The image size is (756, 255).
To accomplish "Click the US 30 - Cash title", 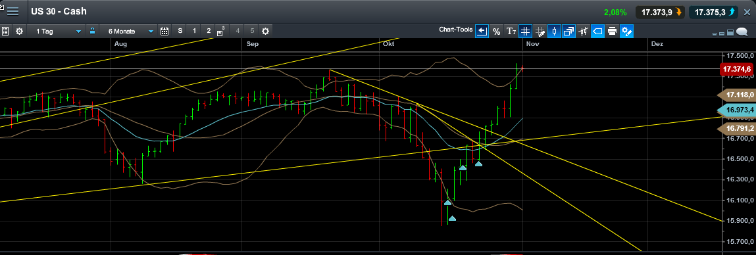I will point(59,11).
